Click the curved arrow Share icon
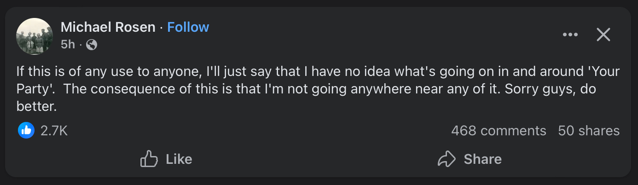This screenshot has width=638, height=185. 446,159
